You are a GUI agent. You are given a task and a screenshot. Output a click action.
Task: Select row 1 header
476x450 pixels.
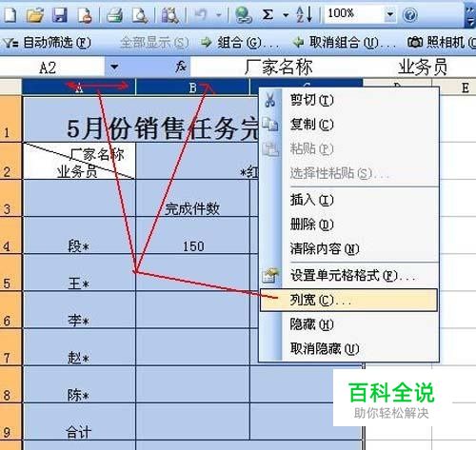[10, 119]
